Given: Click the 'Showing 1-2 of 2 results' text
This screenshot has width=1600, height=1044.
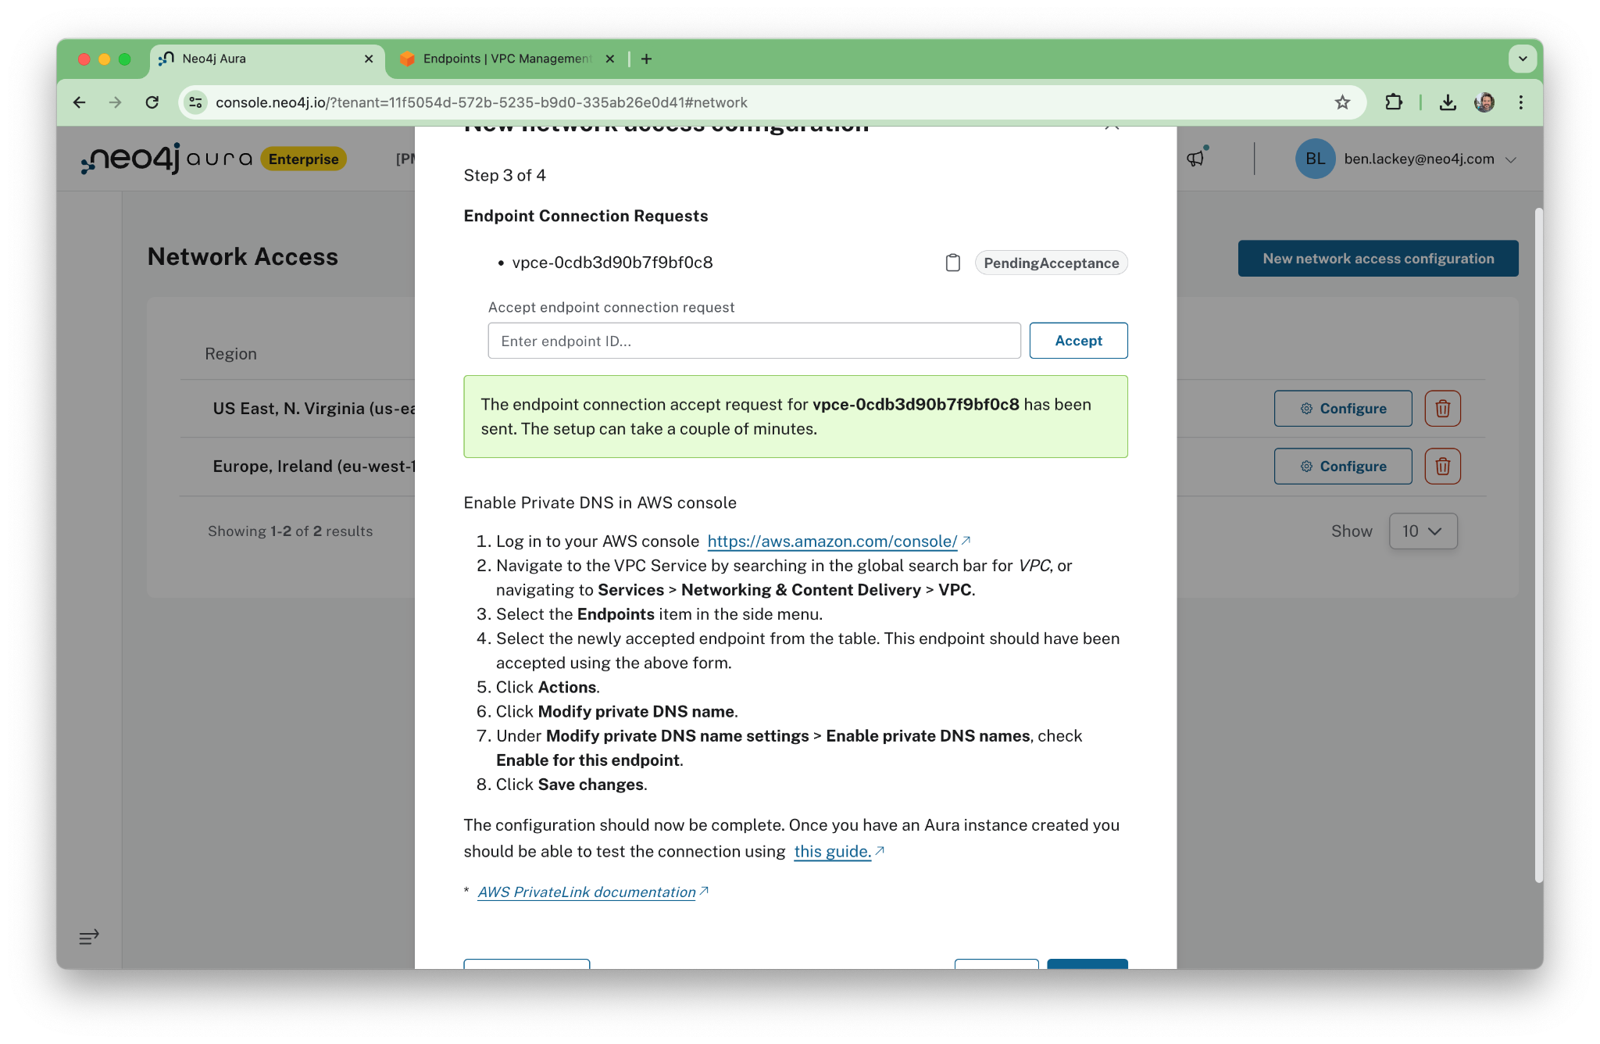Looking at the screenshot, I should [290, 531].
